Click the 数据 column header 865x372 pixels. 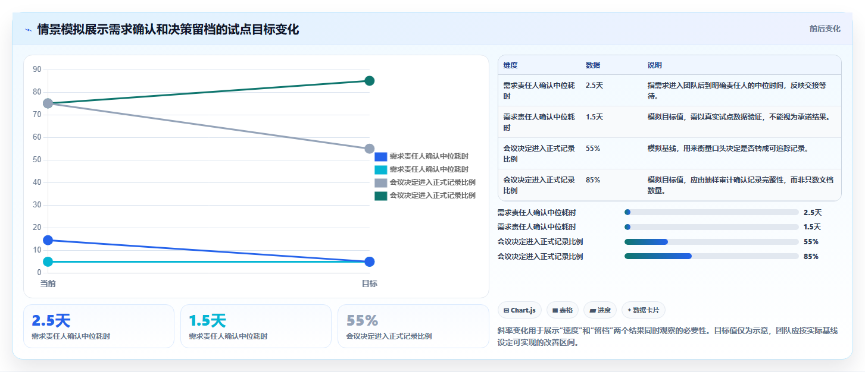593,65
